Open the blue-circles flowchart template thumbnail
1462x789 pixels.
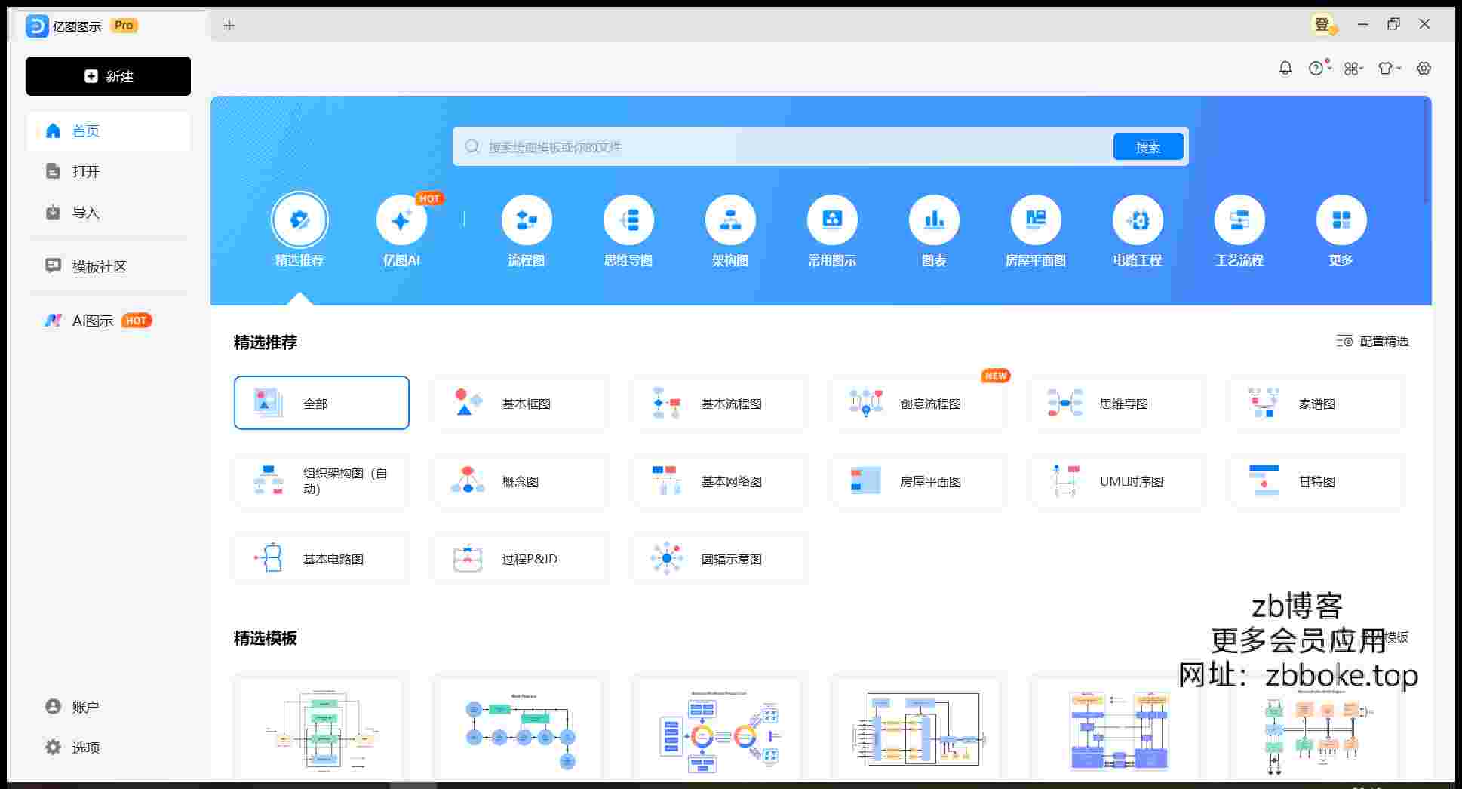pos(518,729)
